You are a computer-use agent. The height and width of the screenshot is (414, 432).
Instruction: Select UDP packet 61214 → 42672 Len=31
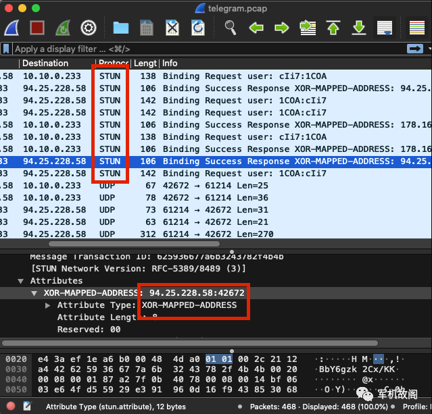216,209
